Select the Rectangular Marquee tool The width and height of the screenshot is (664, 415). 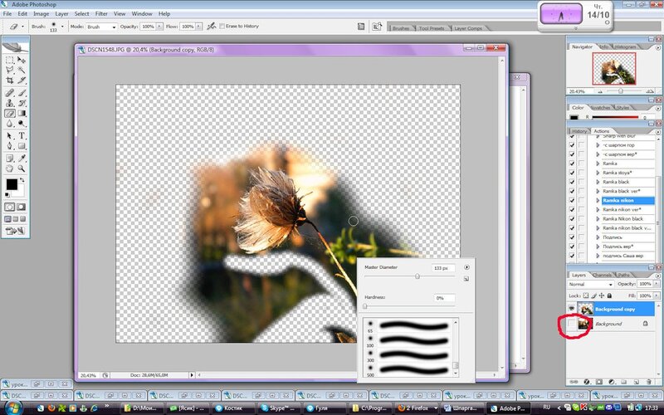tap(10, 60)
